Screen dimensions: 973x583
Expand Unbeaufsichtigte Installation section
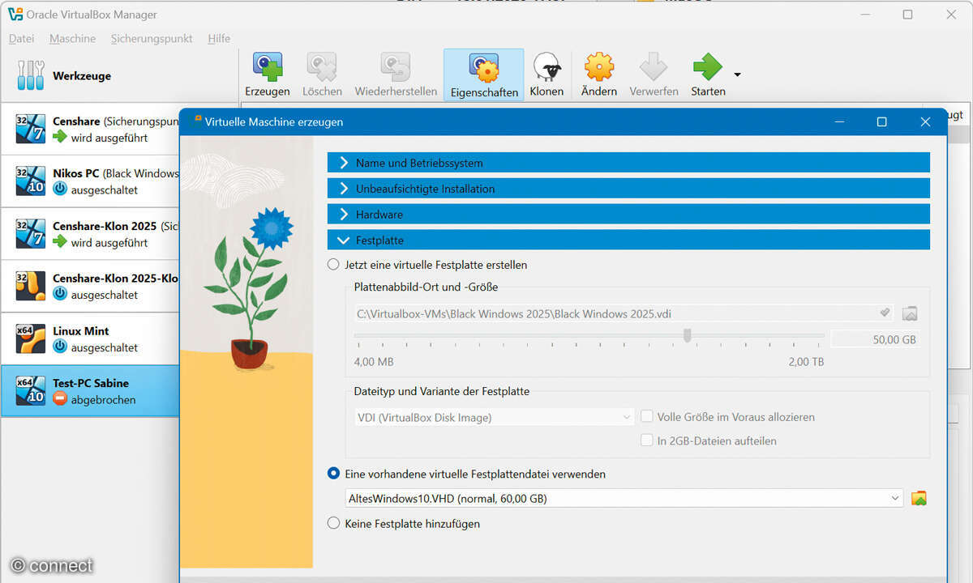628,189
